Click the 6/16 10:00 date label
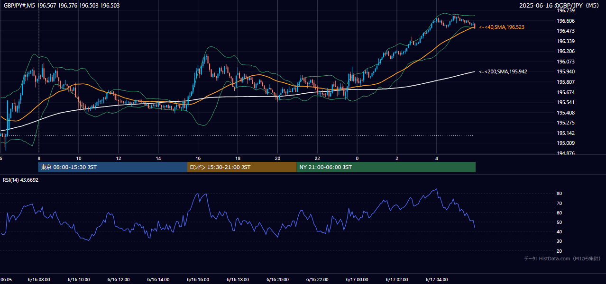 [79, 280]
